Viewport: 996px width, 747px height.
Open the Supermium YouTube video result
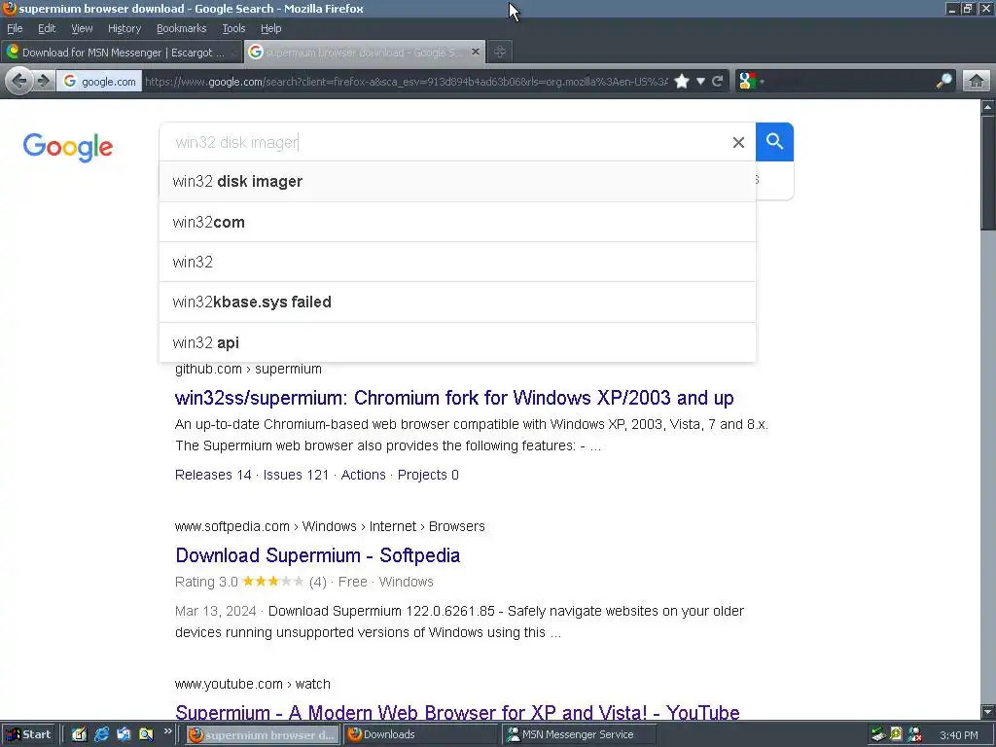(x=457, y=712)
